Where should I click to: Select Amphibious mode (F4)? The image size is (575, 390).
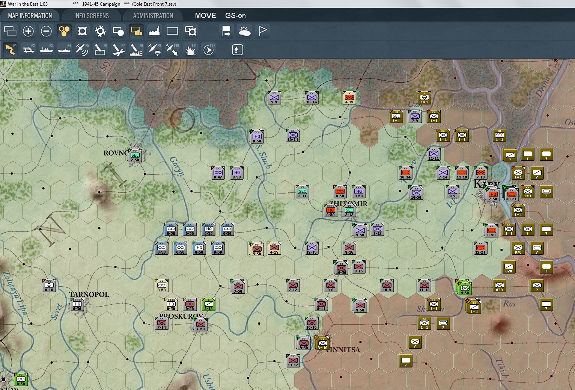point(64,50)
